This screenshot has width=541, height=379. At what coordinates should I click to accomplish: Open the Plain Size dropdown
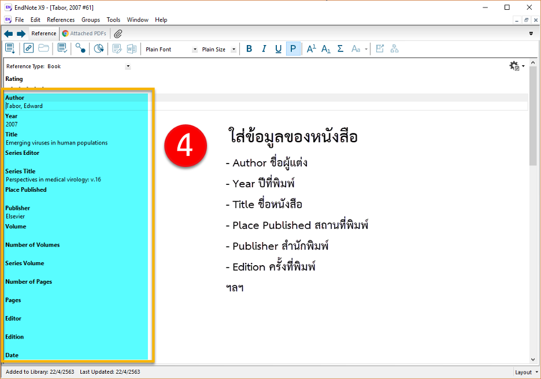coord(234,50)
